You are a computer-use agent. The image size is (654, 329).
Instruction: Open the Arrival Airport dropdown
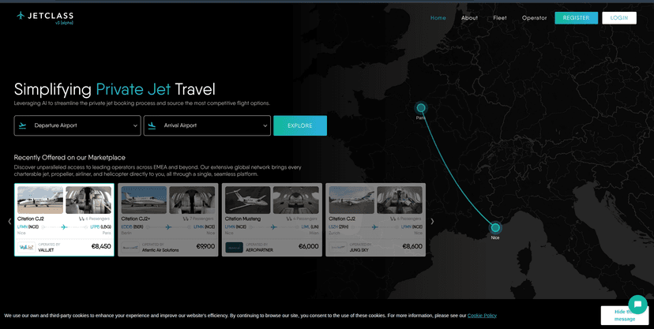click(x=207, y=125)
